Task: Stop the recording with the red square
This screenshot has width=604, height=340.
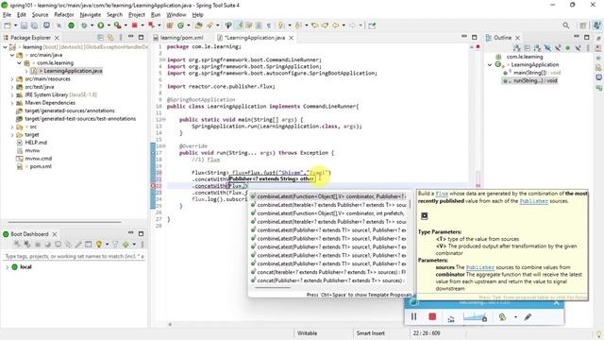Action: (x=432, y=317)
